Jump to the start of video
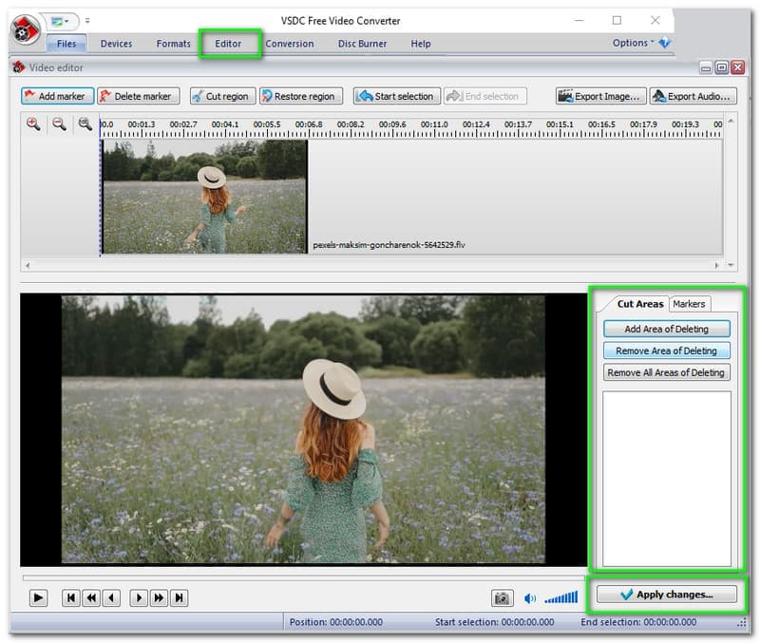The image size is (760, 643). pos(70,598)
